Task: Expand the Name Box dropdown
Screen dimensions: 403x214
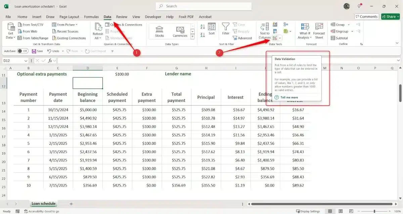Action: (26, 61)
